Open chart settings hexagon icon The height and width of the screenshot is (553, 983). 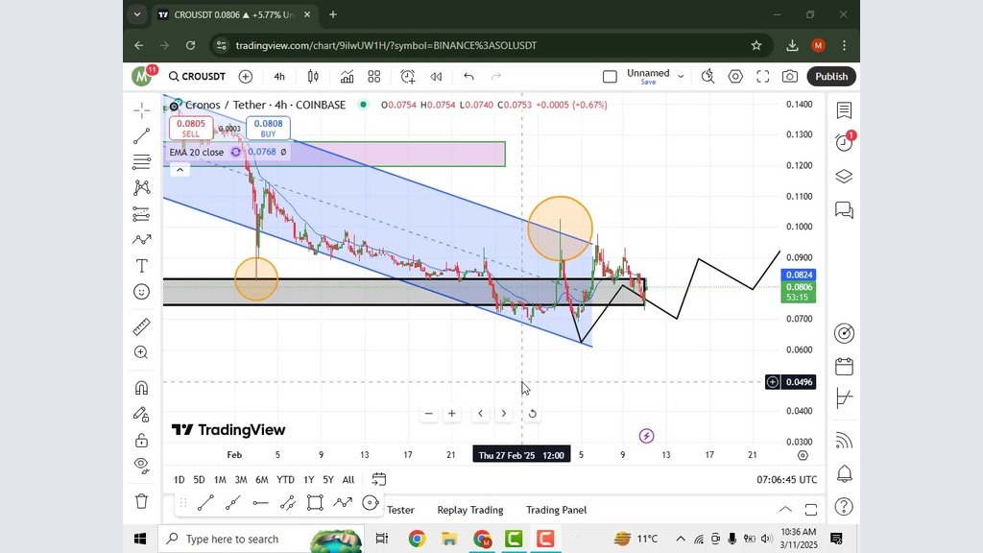coord(735,77)
